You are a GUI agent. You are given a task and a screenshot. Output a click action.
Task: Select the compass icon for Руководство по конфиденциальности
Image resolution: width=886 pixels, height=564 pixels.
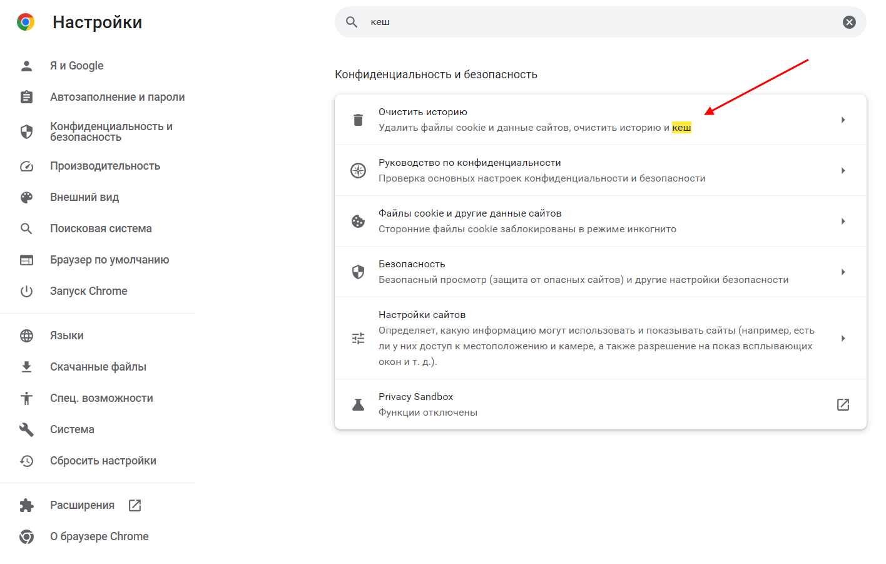[x=357, y=170]
